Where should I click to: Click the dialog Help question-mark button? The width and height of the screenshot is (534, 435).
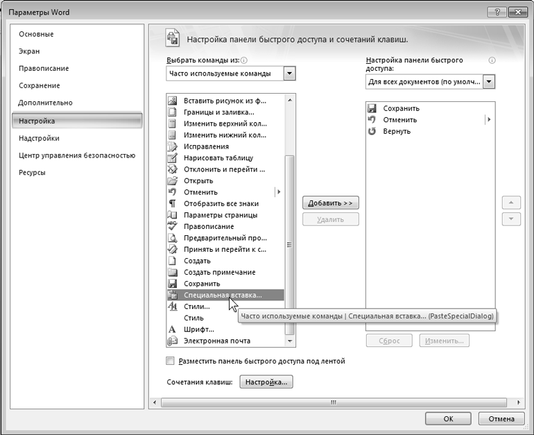coord(497,12)
